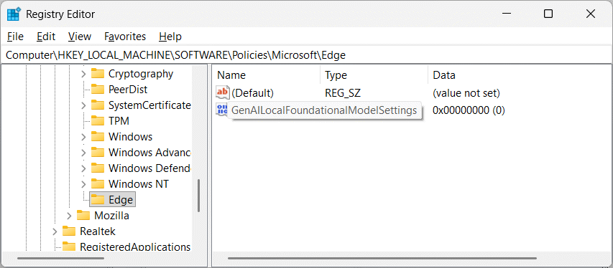Click the Realtek folder icon
The width and height of the screenshot is (613, 268).
[x=69, y=231]
